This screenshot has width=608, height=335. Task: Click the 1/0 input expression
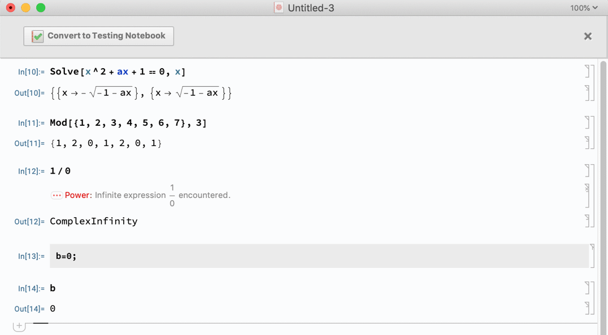(60, 171)
